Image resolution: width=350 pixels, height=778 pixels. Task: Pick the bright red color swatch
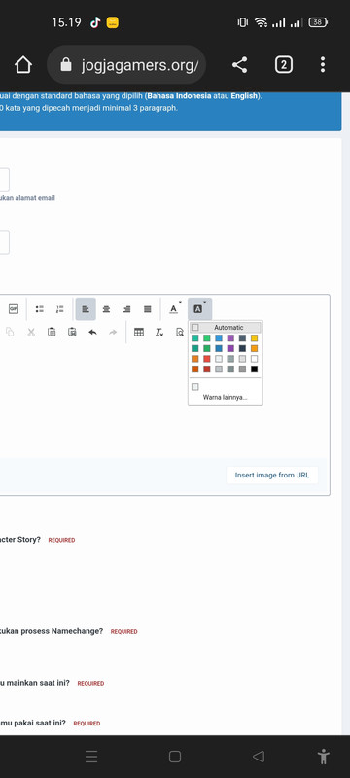click(x=207, y=359)
